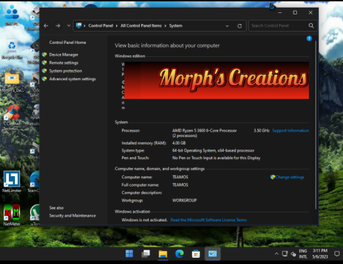Select TEAMOS next to Full computer name
343x264 pixels.
pyautogui.click(x=180, y=184)
